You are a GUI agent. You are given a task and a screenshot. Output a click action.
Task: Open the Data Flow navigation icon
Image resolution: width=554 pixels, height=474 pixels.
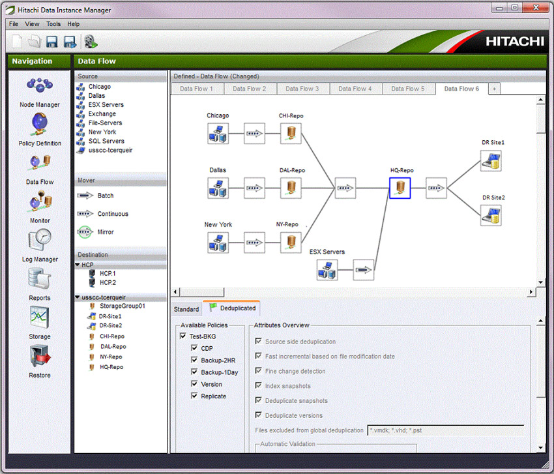40,163
